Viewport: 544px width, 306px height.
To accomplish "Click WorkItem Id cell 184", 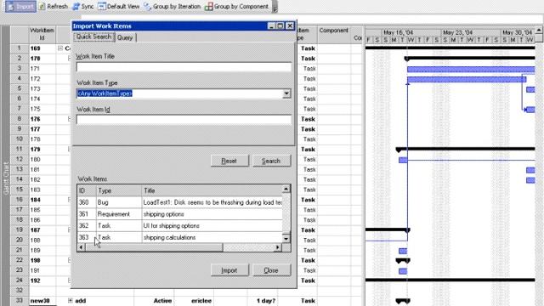I will pos(42,200).
